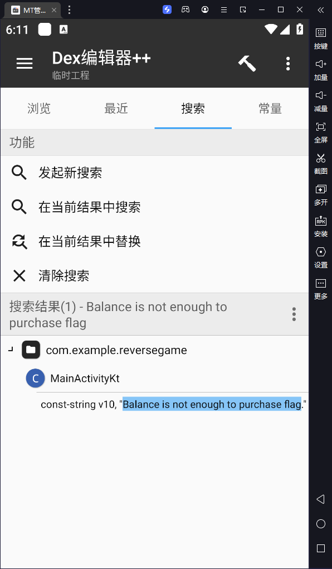The height and width of the screenshot is (569, 332).
Task: Tap the hammer compile icon
Action: click(x=247, y=64)
